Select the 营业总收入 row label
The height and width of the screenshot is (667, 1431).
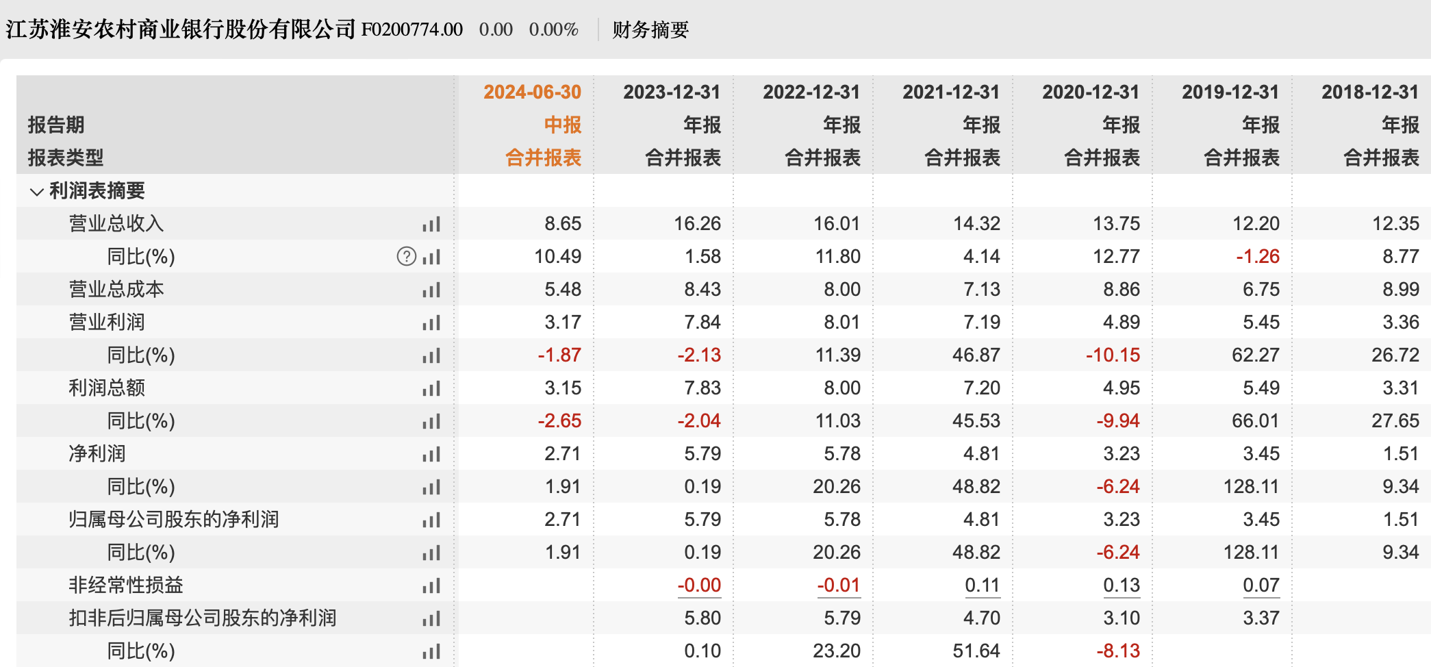click(x=116, y=224)
